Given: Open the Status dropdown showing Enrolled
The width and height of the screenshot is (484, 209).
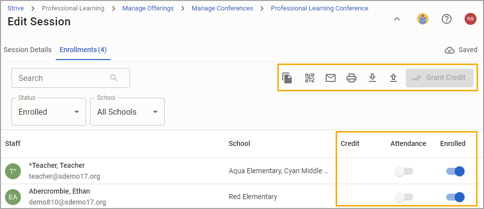Looking at the screenshot, I should coord(49,112).
